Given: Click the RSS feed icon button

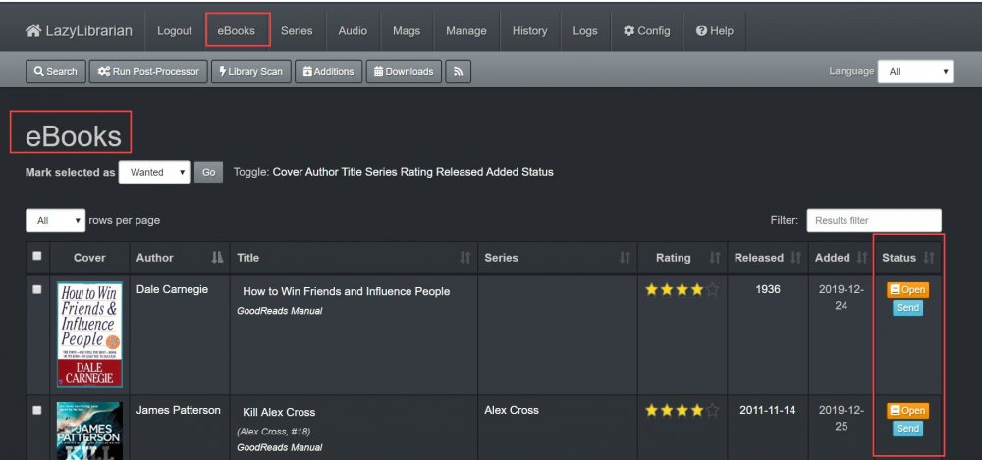Looking at the screenshot, I should [x=458, y=72].
